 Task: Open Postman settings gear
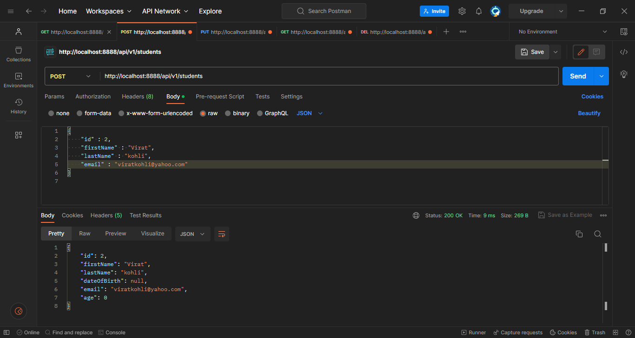click(462, 11)
